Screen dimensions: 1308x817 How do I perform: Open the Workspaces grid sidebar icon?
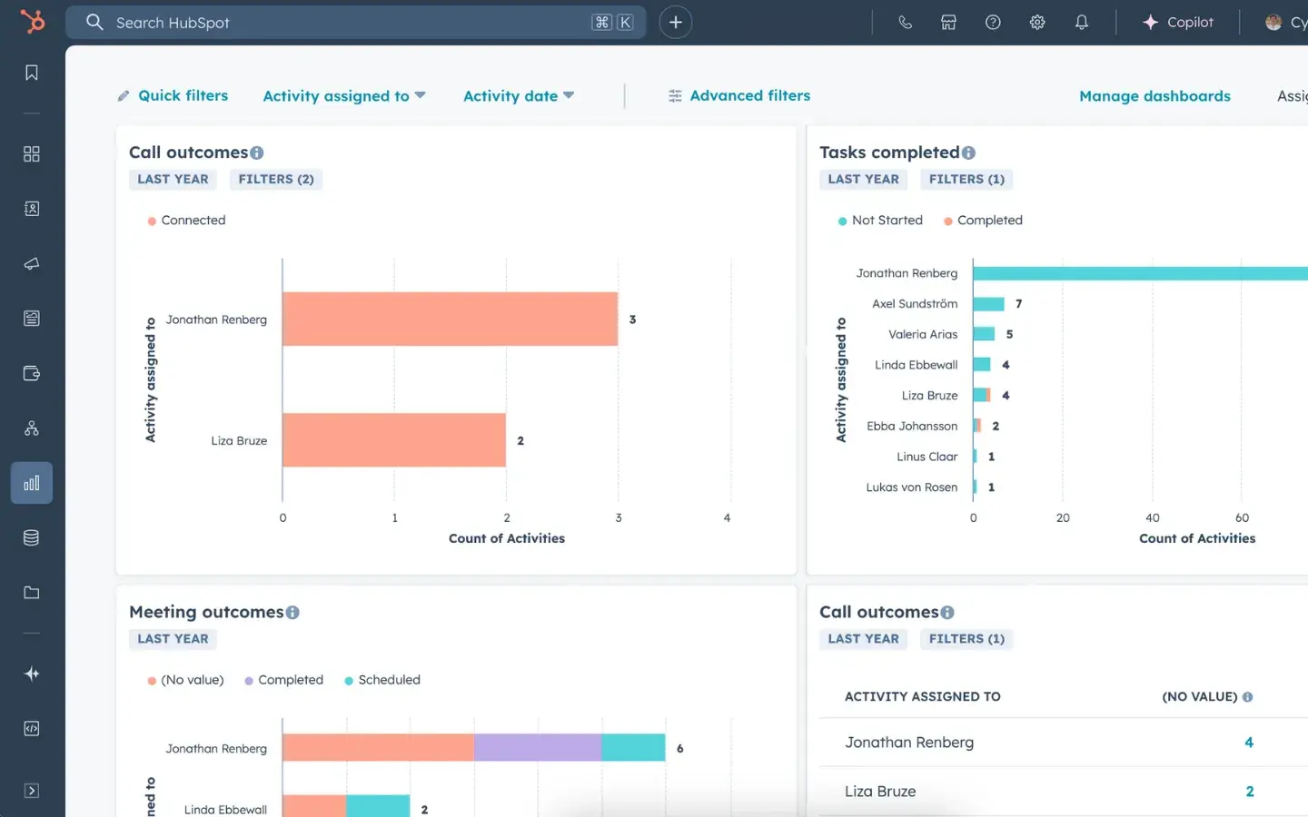pos(32,154)
